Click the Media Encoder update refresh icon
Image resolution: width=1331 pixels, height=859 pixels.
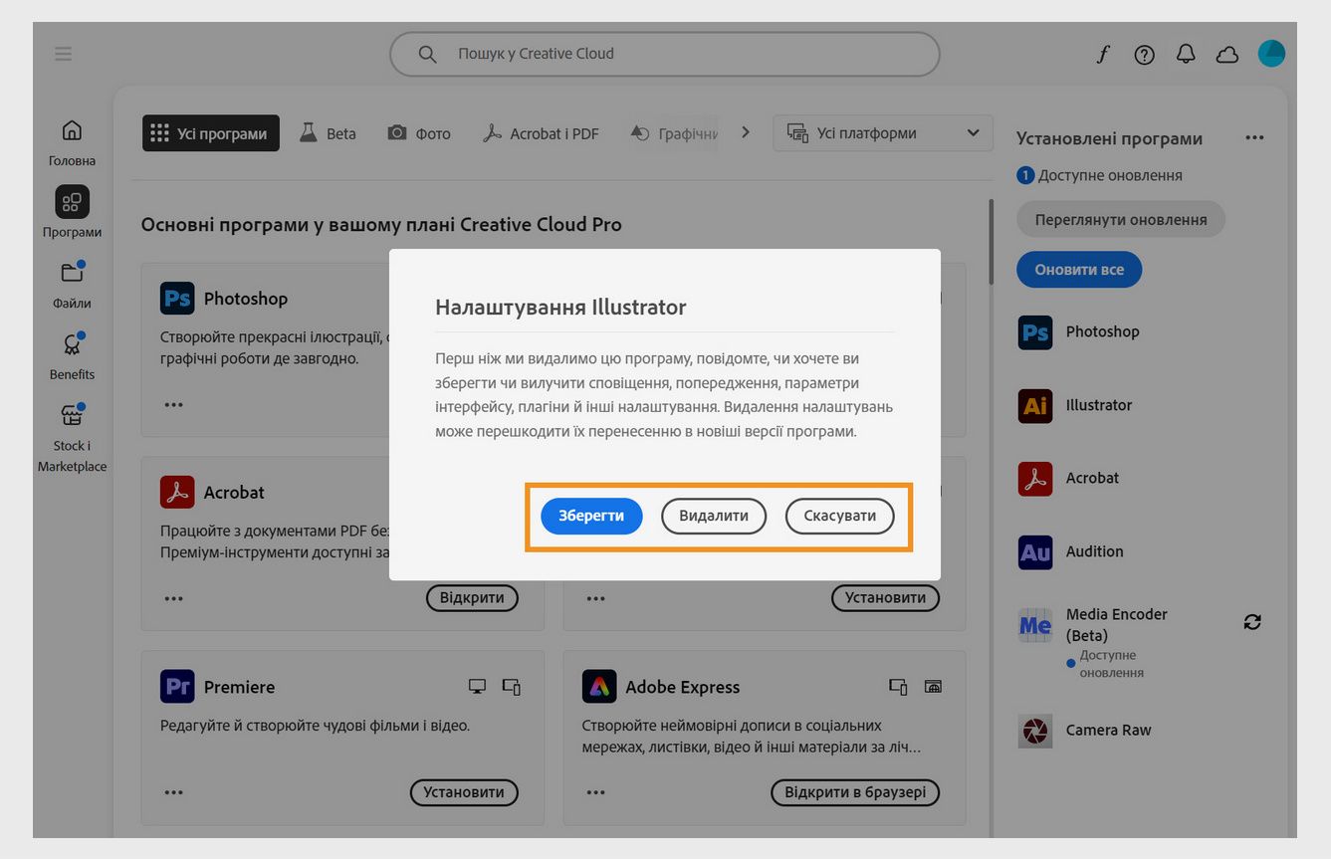click(x=1252, y=622)
